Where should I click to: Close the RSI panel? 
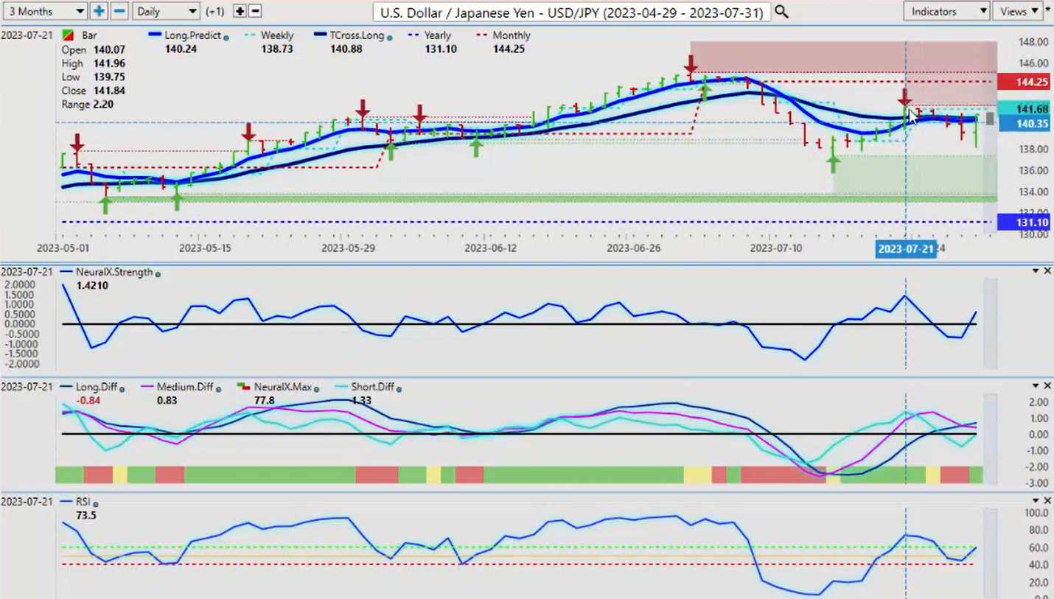1047,501
